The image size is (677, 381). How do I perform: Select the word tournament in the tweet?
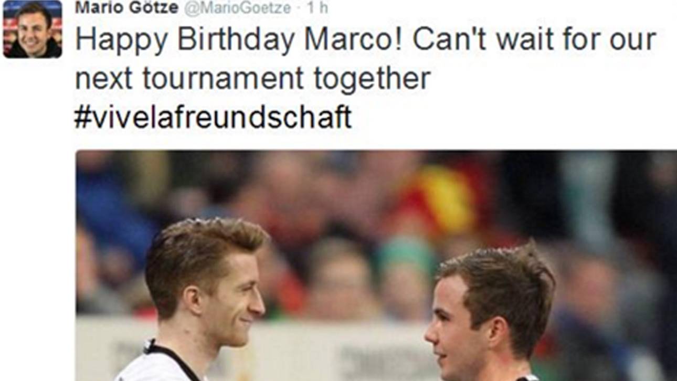coord(223,79)
